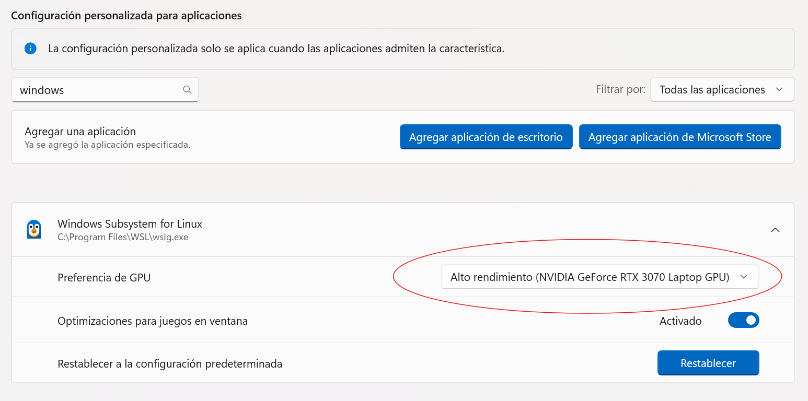Click the chevron arrow next to Alto rendimiento

744,277
